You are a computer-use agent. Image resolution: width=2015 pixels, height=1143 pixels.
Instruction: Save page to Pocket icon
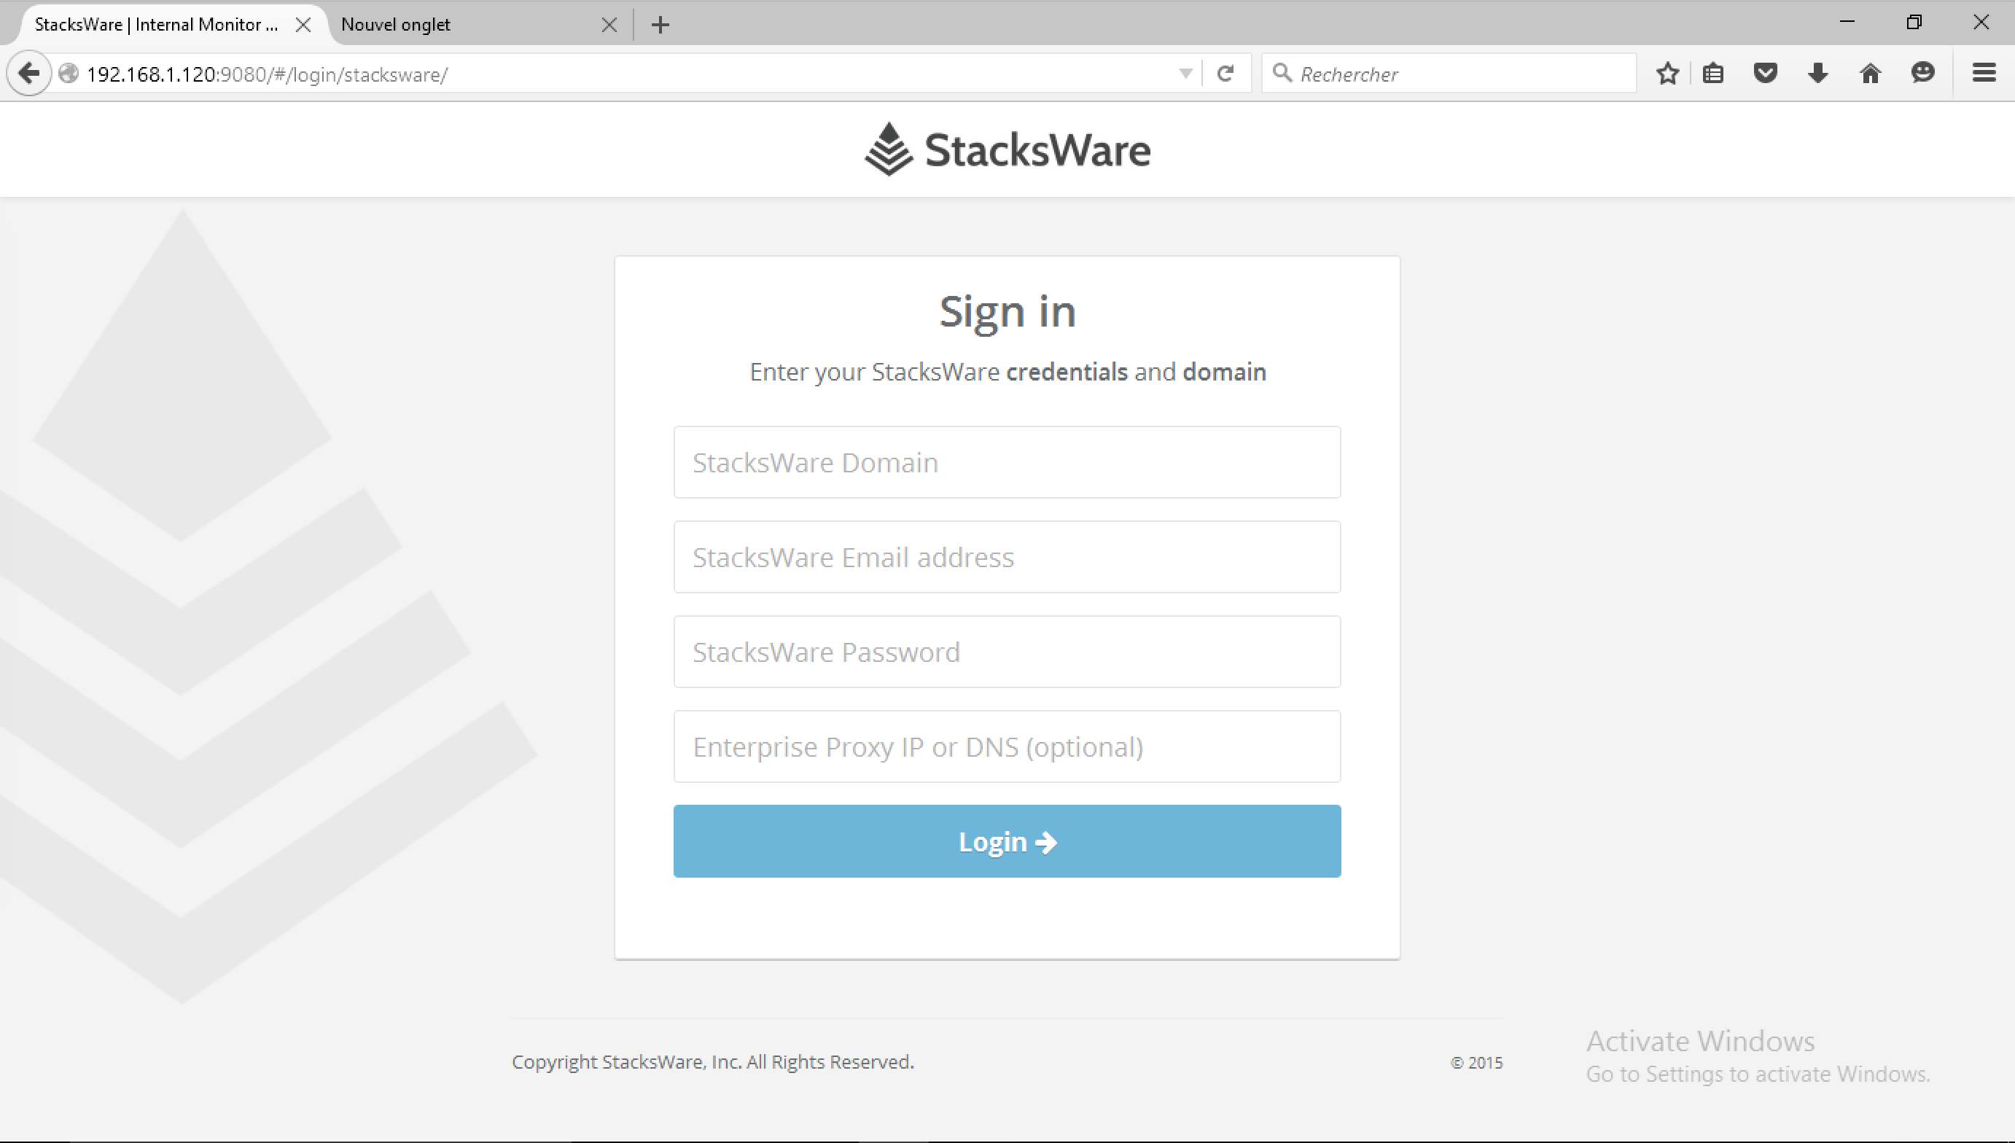(x=1766, y=74)
